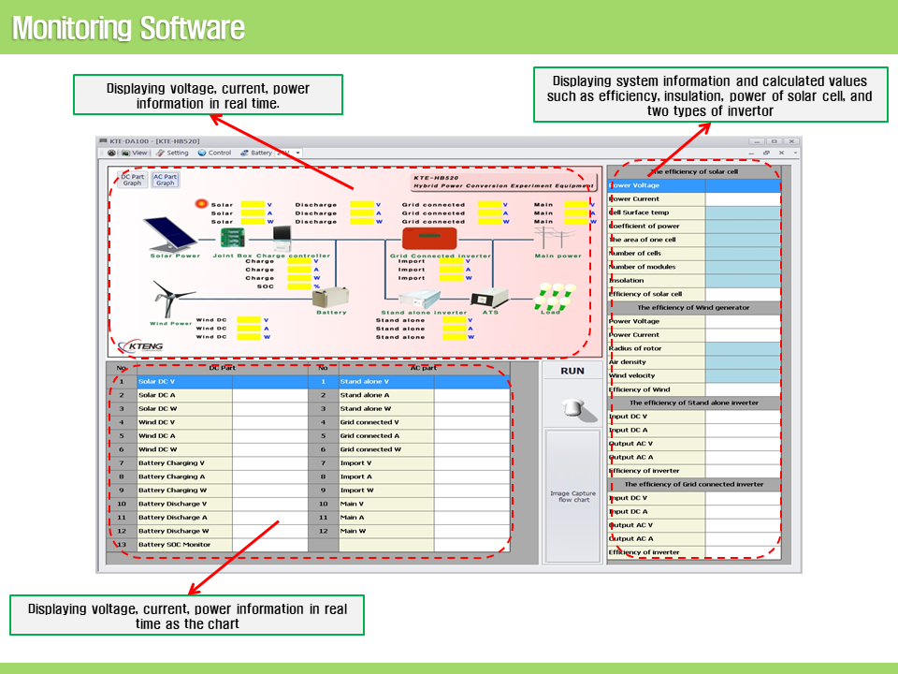Viewport: 898px width, 674px height.
Task: Click the Insolation value field
Action: coord(742,280)
